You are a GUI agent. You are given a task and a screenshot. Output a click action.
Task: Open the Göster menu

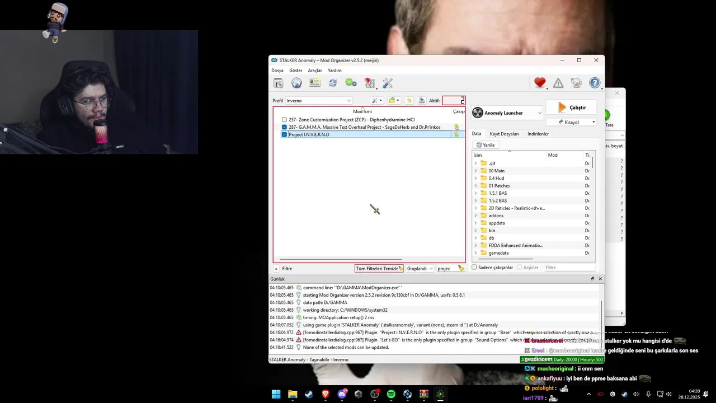[x=296, y=71]
